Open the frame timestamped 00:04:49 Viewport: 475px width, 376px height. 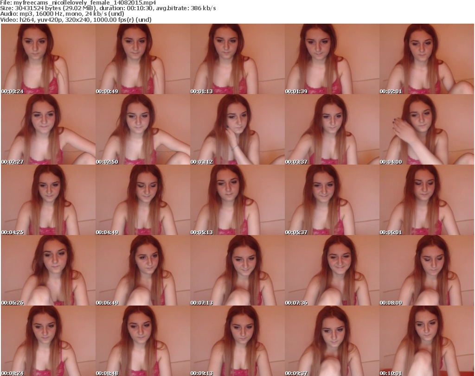pos(143,200)
